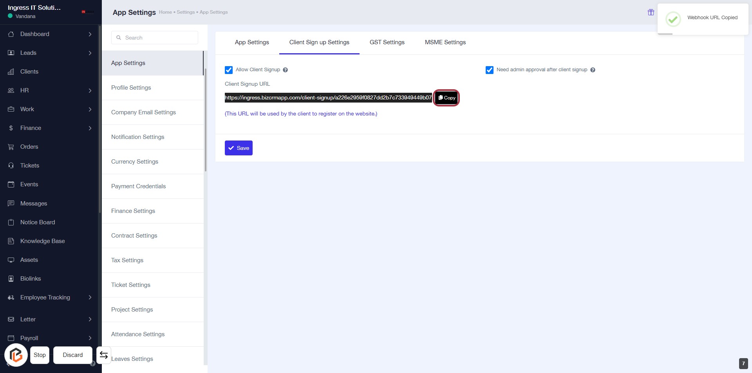Copy the client signup URL

click(446, 98)
